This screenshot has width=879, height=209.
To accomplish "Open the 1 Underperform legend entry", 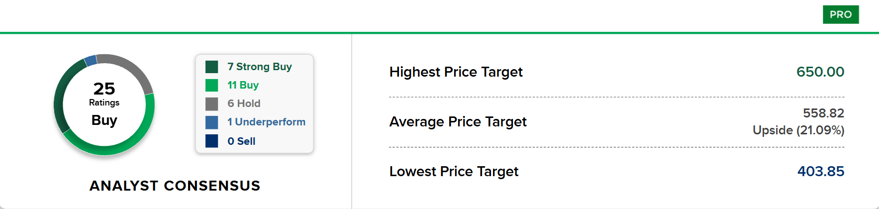I will [267, 122].
